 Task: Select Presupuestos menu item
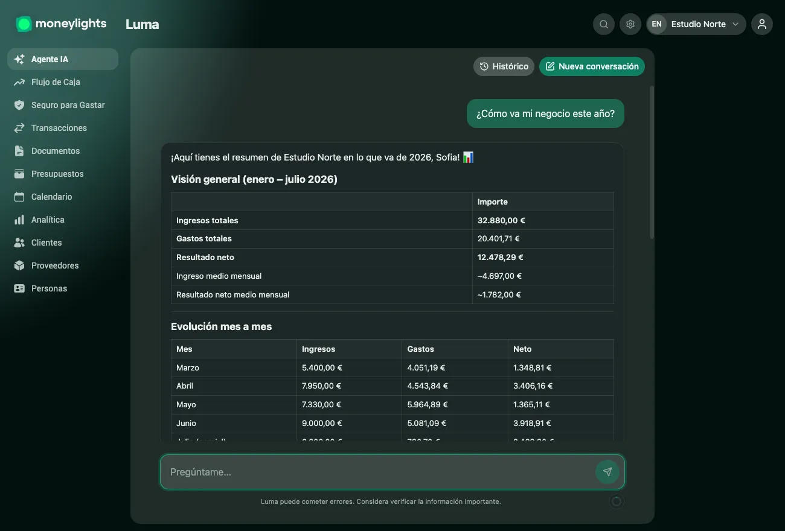coord(63,174)
